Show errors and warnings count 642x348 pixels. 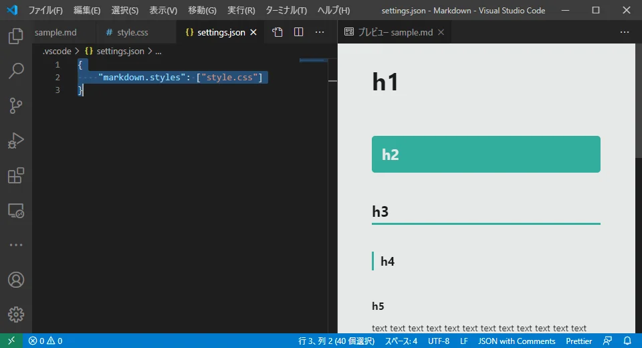[x=45, y=341]
